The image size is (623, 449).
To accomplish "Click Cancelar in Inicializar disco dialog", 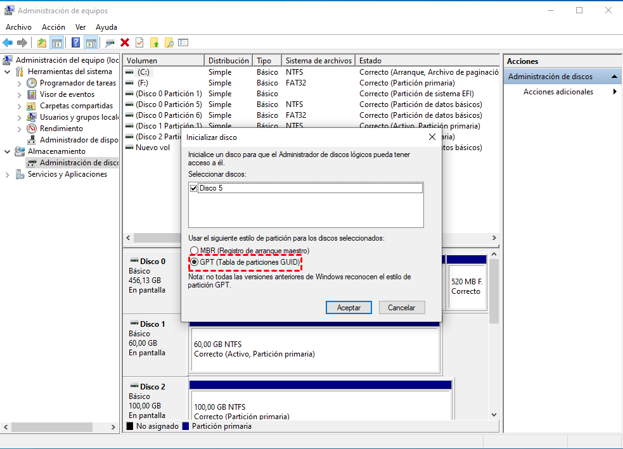I will click(402, 308).
